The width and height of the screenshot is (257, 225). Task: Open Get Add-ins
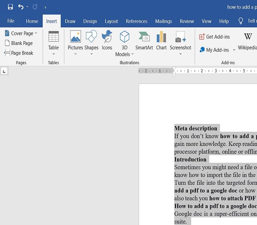215,37
